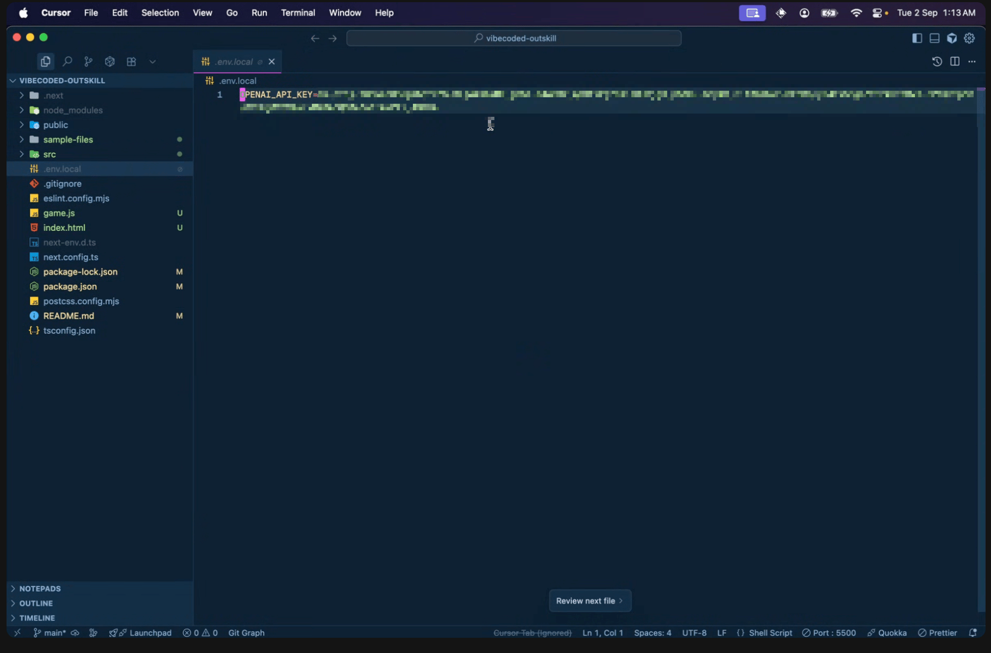Image resolution: width=991 pixels, height=653 pixels.
Task: Show additional sidebar views chevron
Action: [x=153, y=62]
